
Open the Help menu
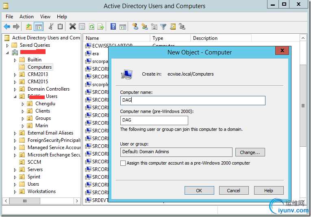pos(62,17)
